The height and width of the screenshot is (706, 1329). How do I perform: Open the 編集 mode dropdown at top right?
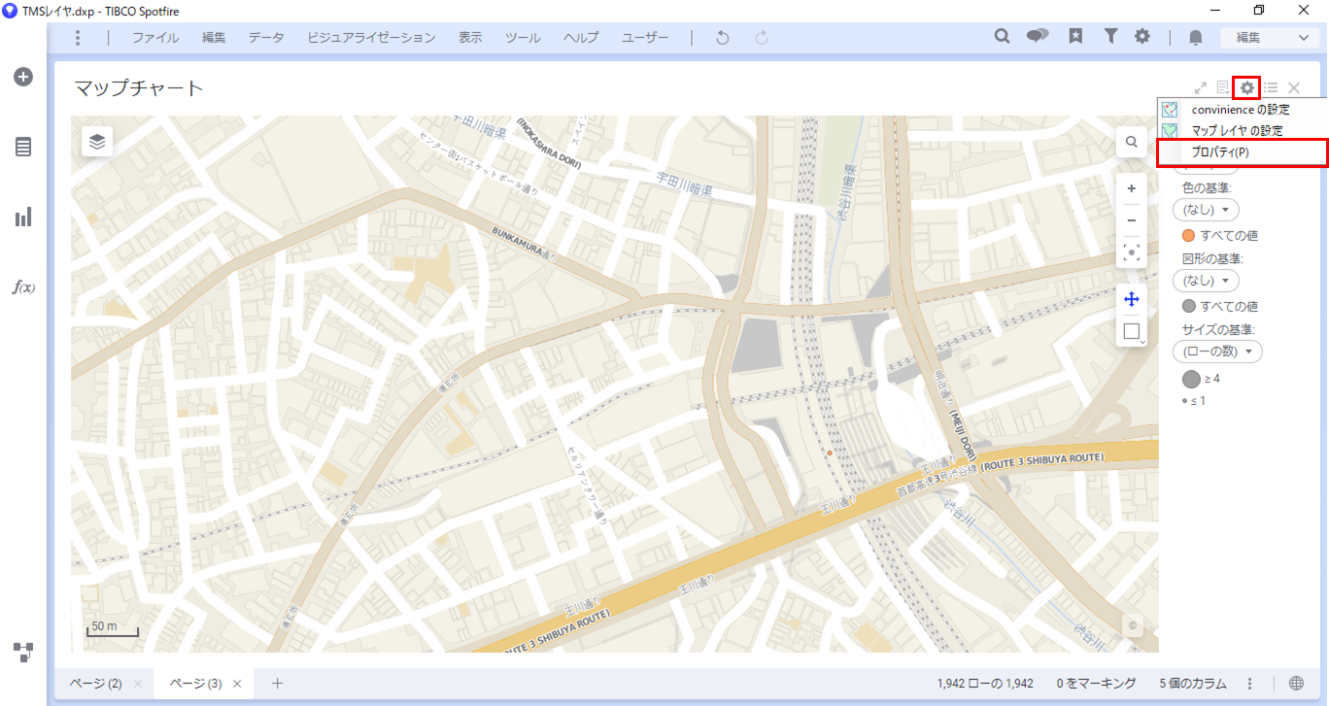point(1272,38)
